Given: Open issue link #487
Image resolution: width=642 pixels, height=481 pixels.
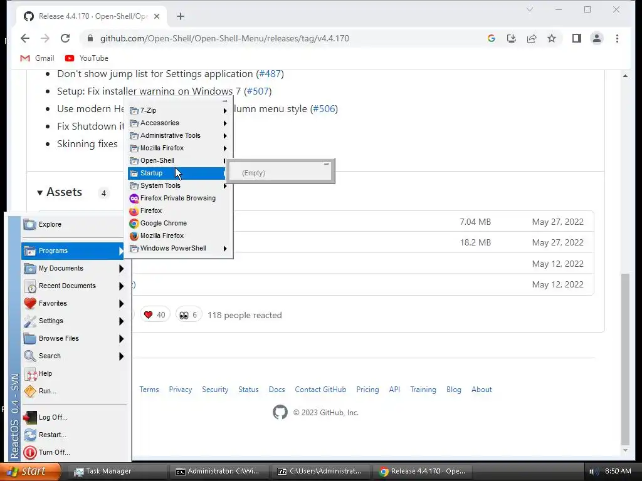Looking at the screenshot, I should click(270, 74).
